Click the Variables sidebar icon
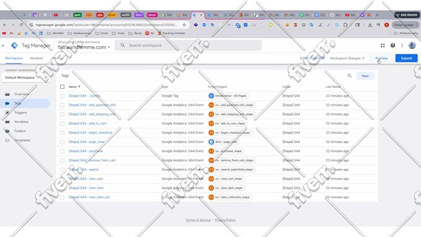Image resolution: width=421 pixels, height=237 pixels. [x=7, y=122]
